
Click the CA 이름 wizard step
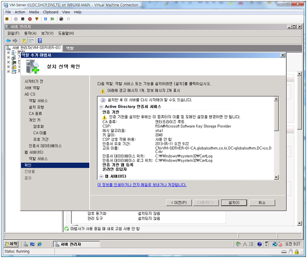click(x=40, y=133)
